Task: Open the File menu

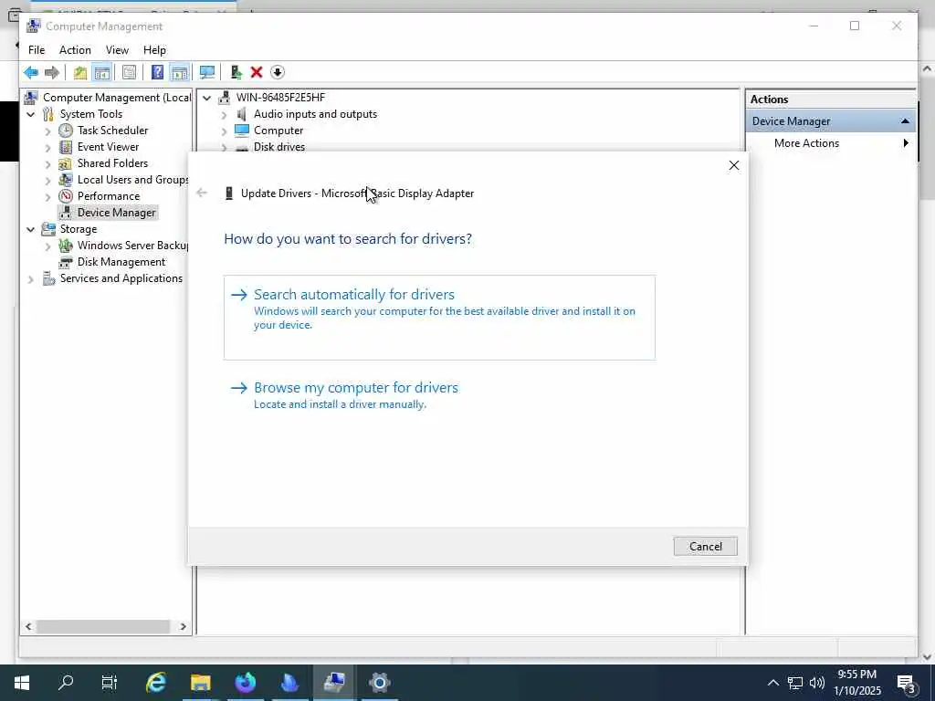Action: (37, 50)
